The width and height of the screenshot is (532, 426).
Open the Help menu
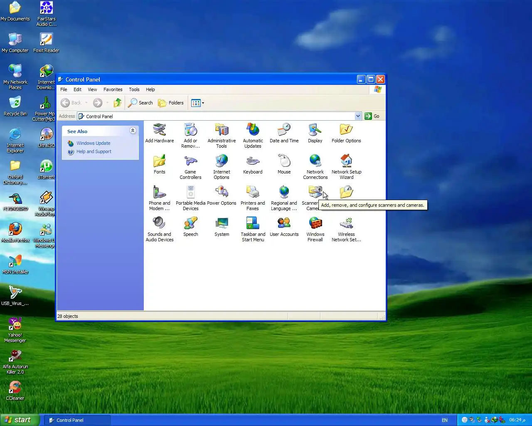click(x=150, y=89)
